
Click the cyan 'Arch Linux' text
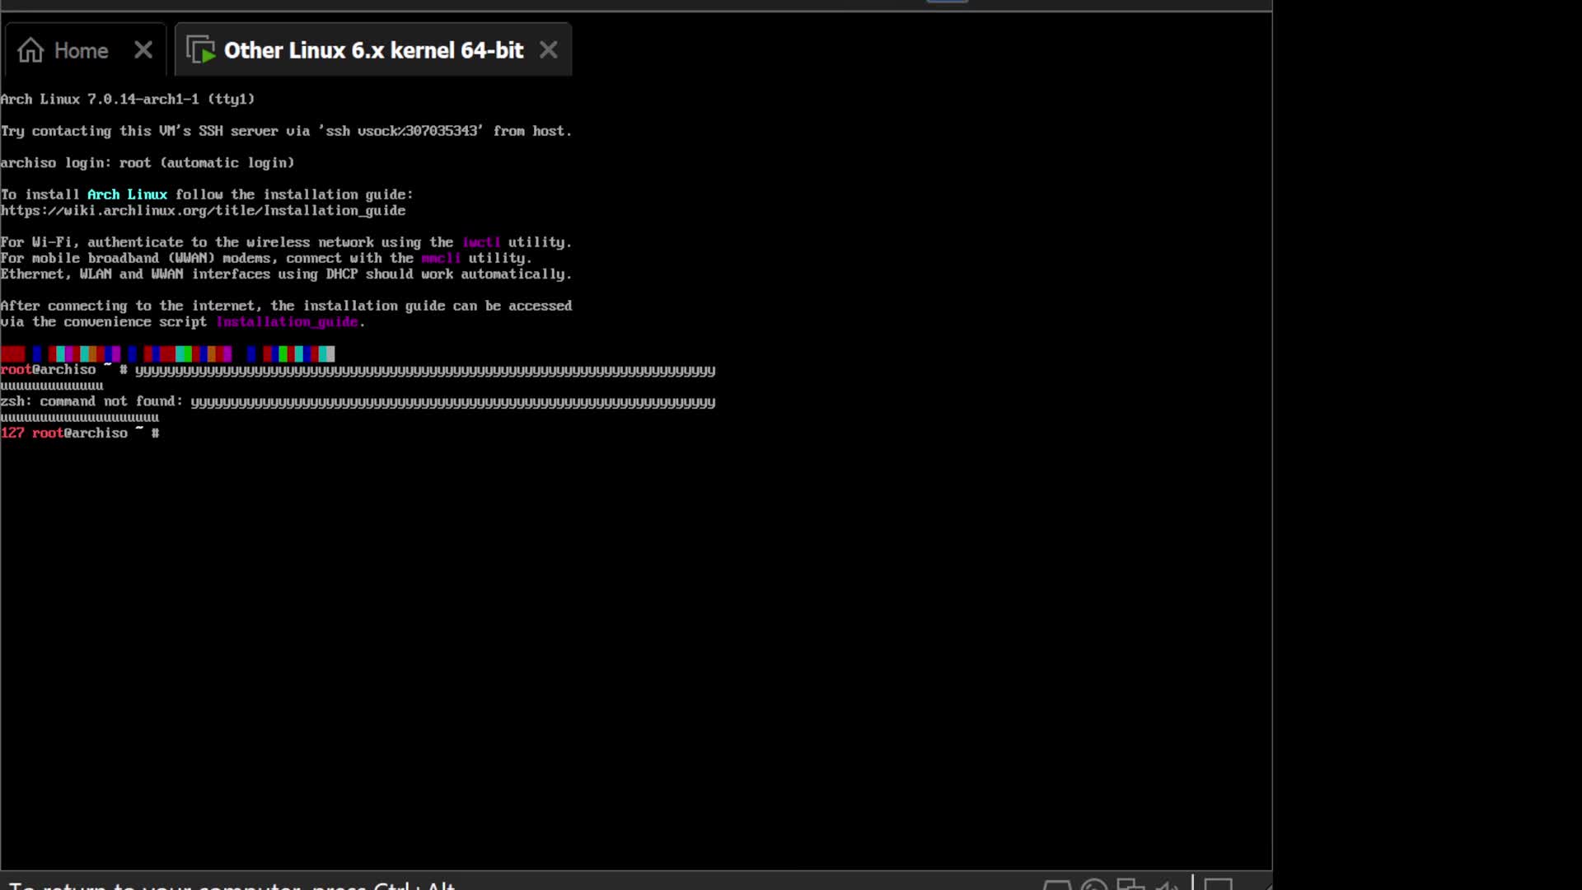coord(127,194)
